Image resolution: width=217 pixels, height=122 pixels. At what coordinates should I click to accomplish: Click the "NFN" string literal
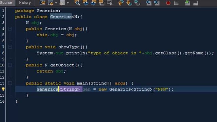click(x=162, y=89)
